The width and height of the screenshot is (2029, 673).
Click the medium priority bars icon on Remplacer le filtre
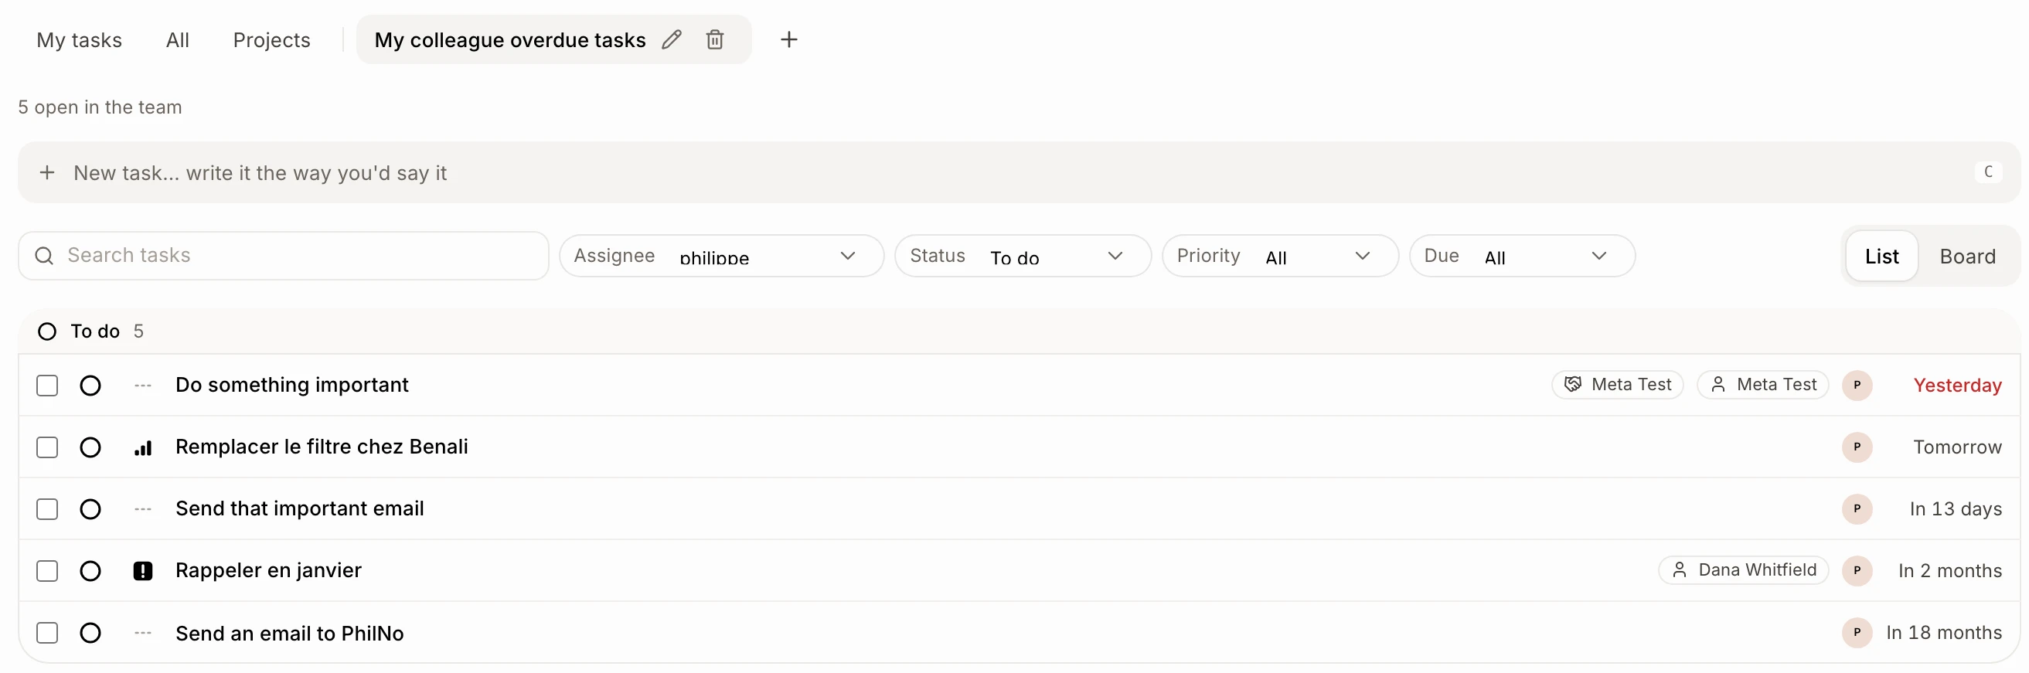pos(142,448)
